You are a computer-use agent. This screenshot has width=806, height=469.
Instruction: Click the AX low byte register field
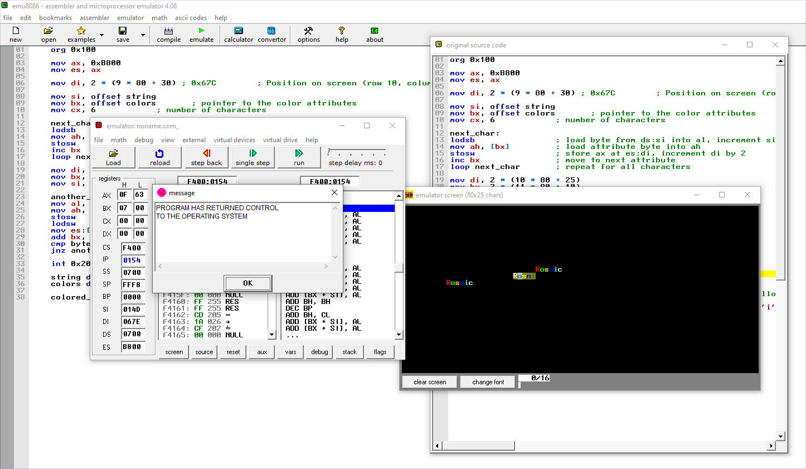pyautogui.click(x=140, y=195)
